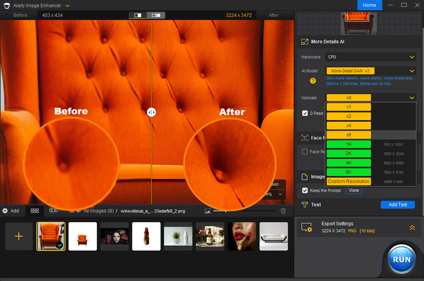The image size is (424, 281).
Task: Select the girl with flowers portrait thumbnail
Action: (x=114, y=237)
